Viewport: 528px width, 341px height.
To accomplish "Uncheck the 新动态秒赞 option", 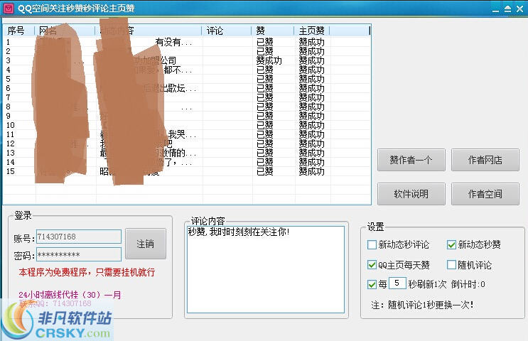I will click(x=452, y=245).
